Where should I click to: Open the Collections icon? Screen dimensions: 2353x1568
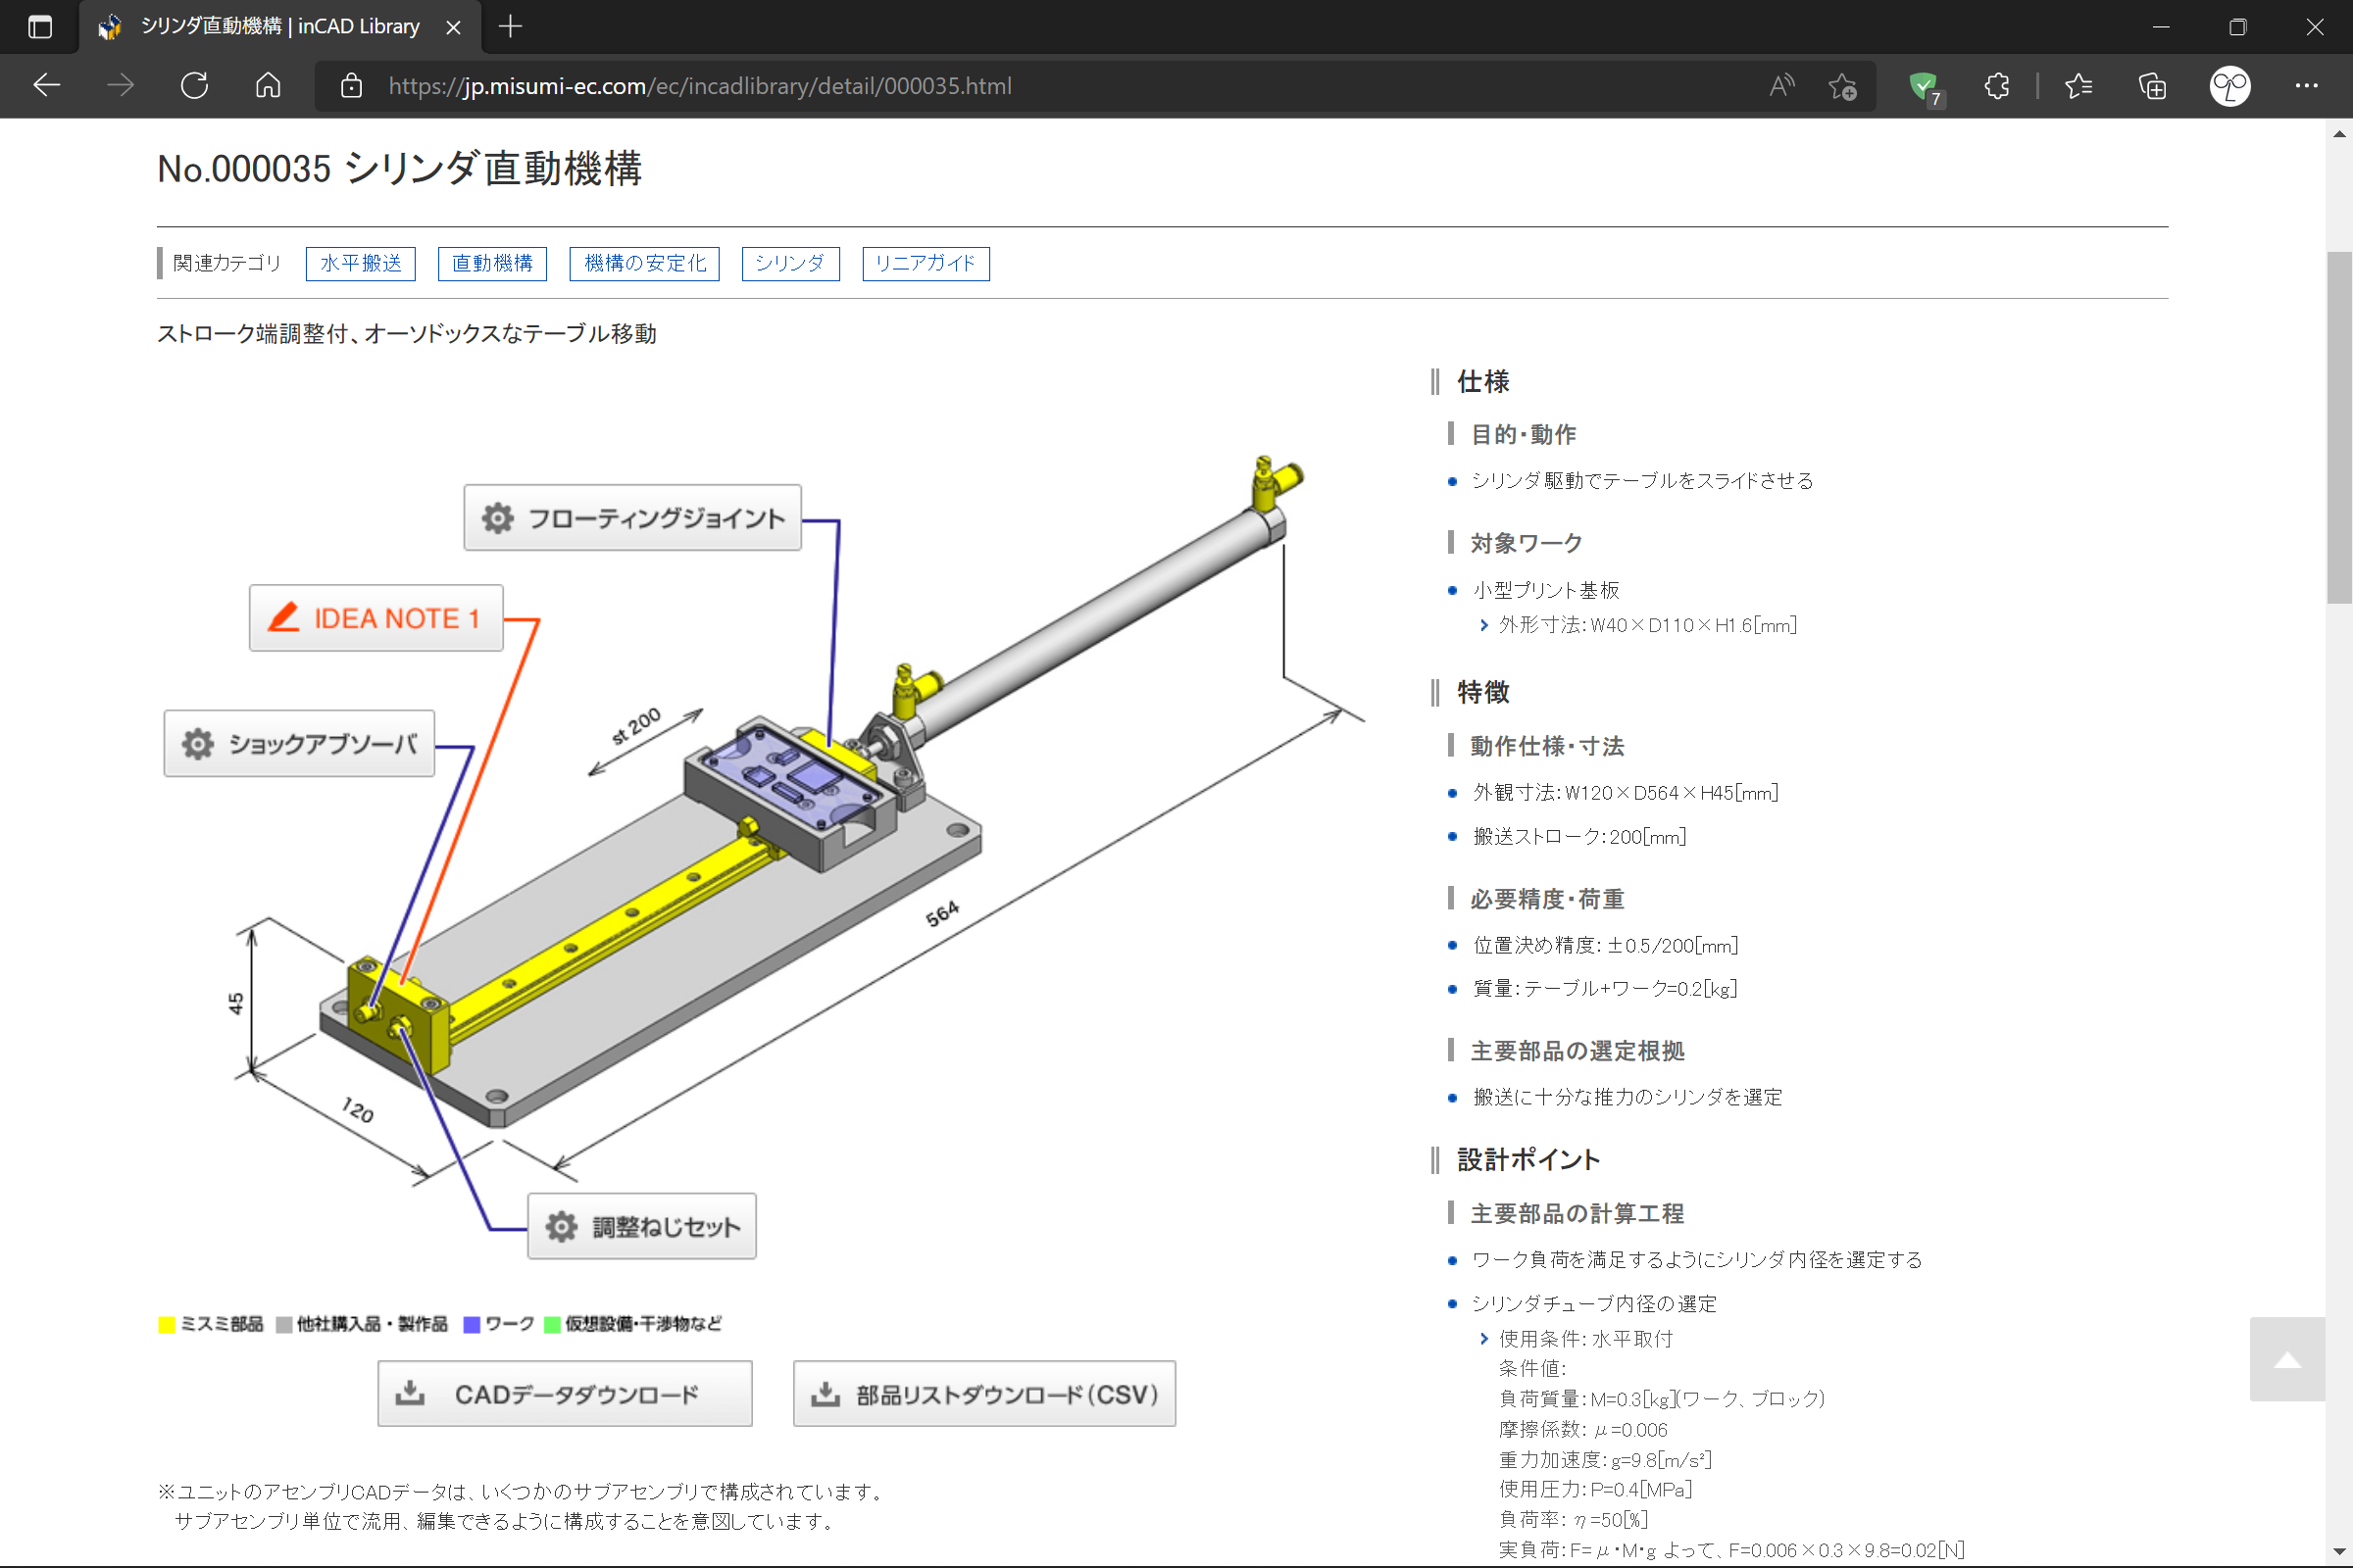pyautogui.click(x=2153, y=86)
